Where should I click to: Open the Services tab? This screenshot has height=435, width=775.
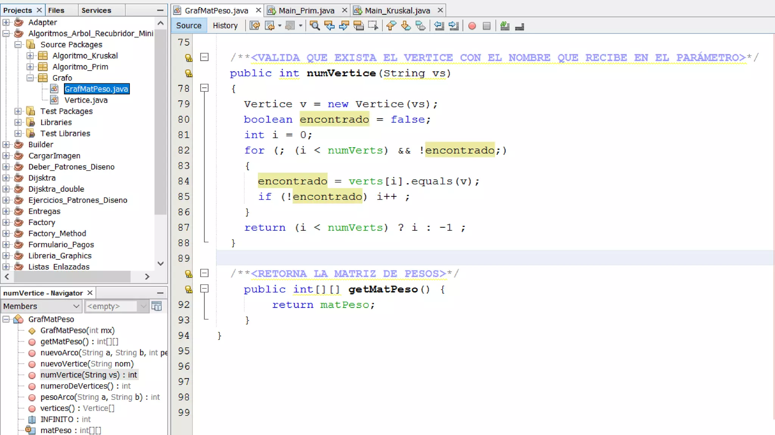click(96, 11)
